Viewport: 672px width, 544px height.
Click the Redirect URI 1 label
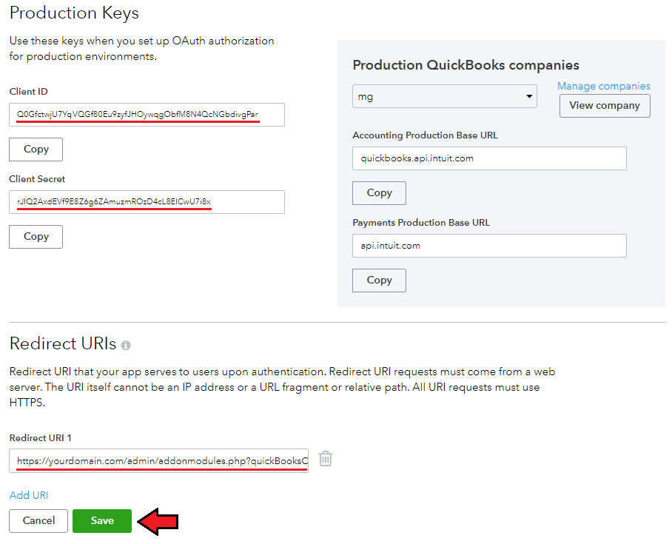pos(40,437)
